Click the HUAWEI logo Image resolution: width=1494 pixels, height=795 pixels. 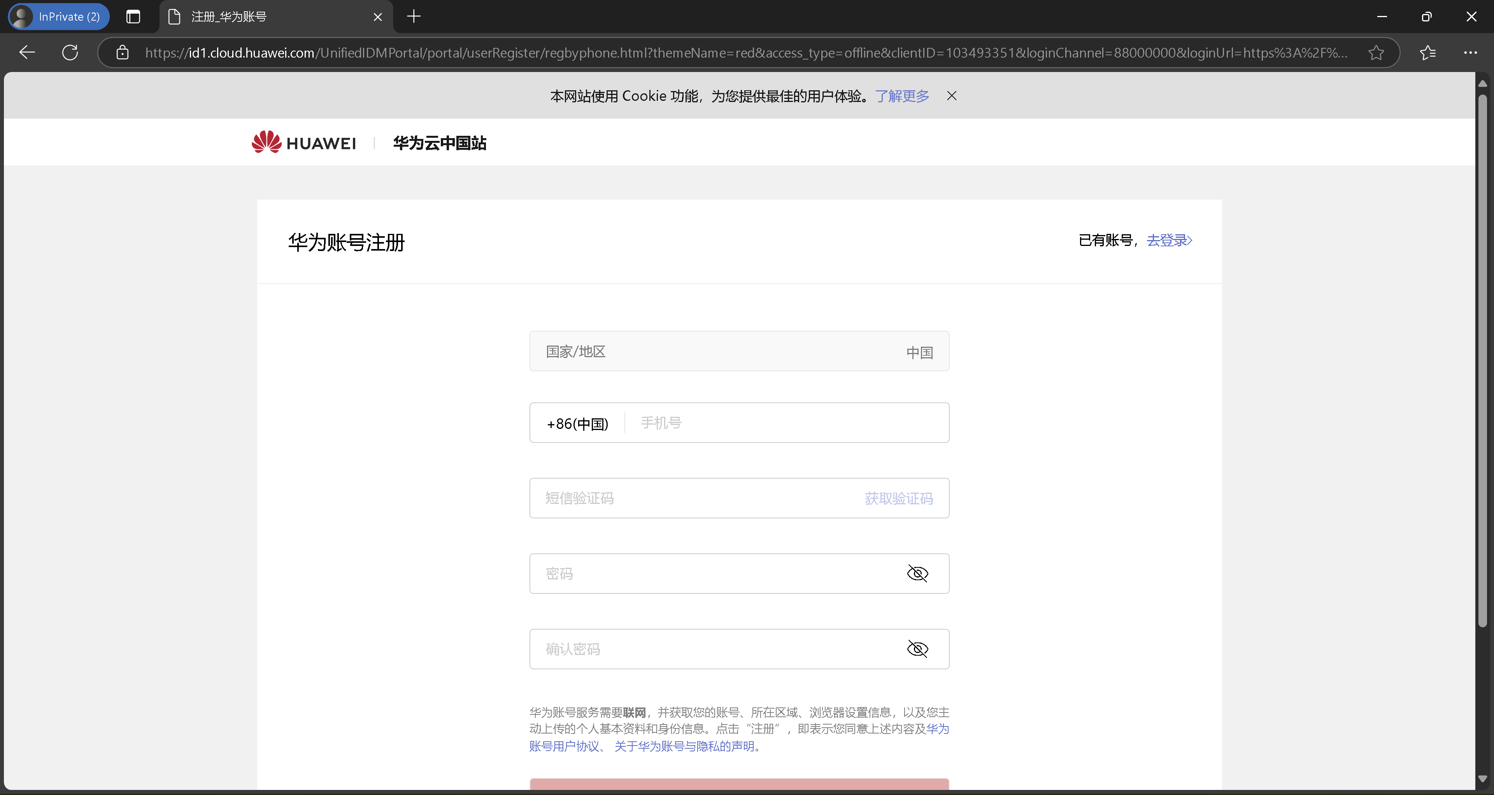[x=303, y=142]
